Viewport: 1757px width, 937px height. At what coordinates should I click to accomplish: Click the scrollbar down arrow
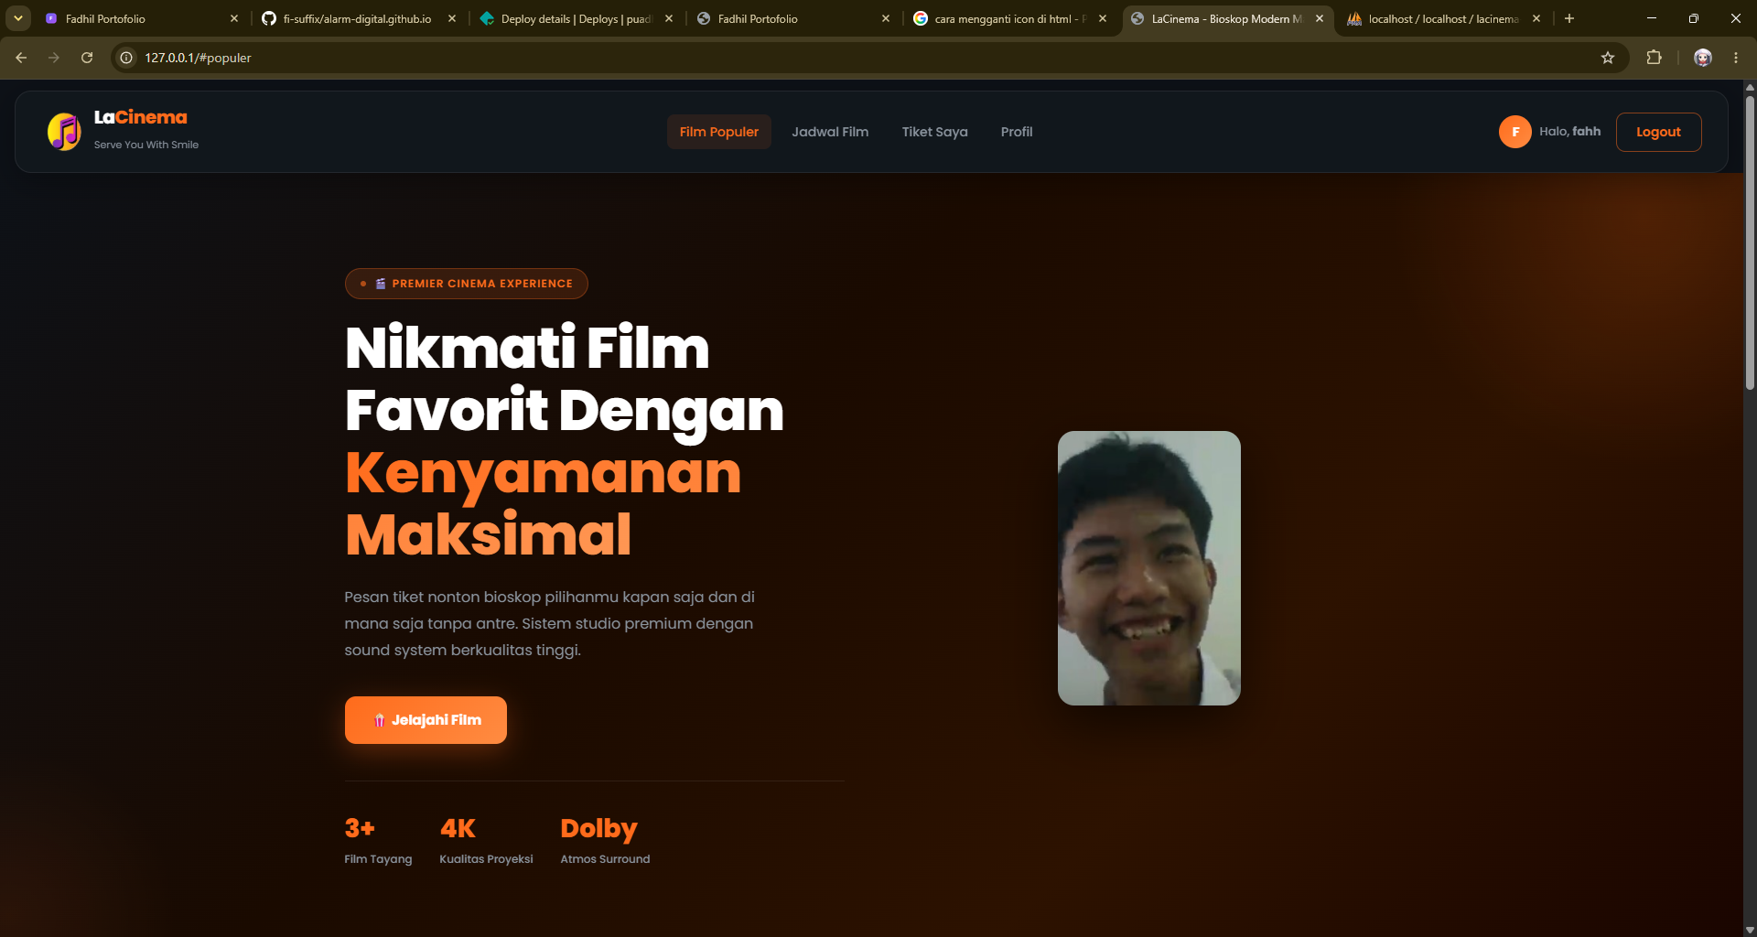[1750, 930]
